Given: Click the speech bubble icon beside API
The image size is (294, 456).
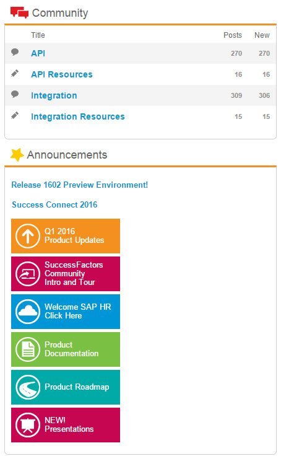Looking at the screenshot, I should pyautogui.click(x=15, y=52).
